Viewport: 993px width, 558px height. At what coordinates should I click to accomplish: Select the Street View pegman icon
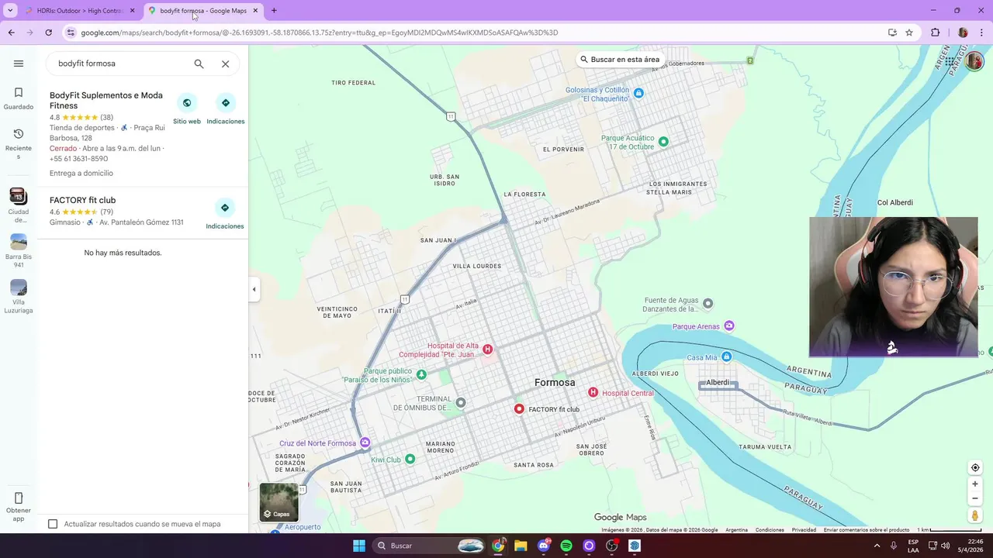click(975, 515)
